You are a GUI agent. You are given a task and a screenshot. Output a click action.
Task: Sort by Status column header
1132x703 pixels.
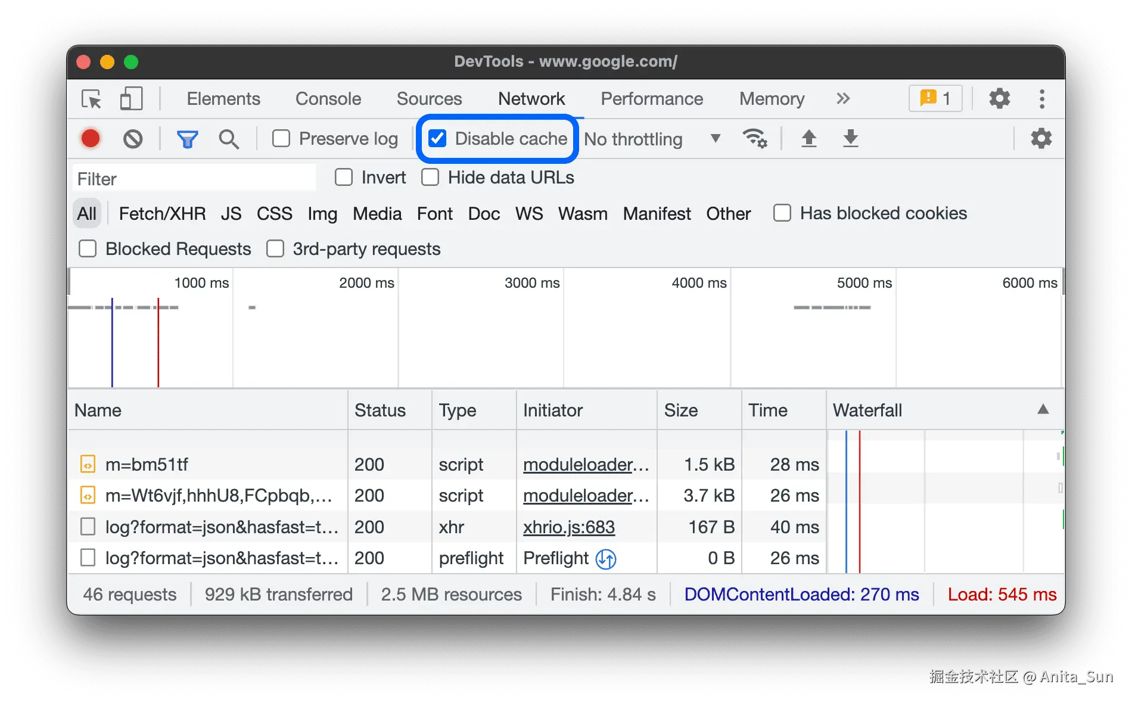(390, 410)
